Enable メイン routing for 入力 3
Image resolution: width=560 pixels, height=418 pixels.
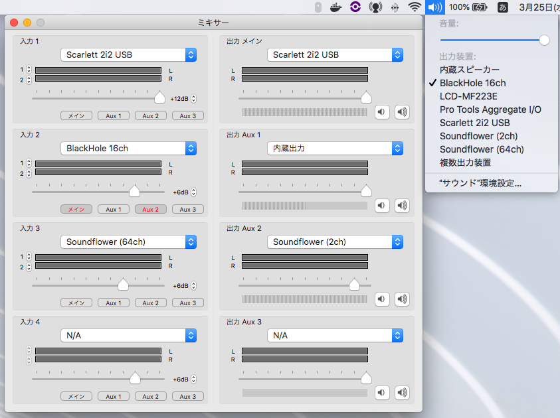[x=76, y=303]
